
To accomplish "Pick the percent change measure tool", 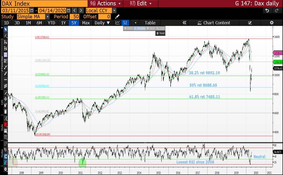I will (x=5, y=42).
